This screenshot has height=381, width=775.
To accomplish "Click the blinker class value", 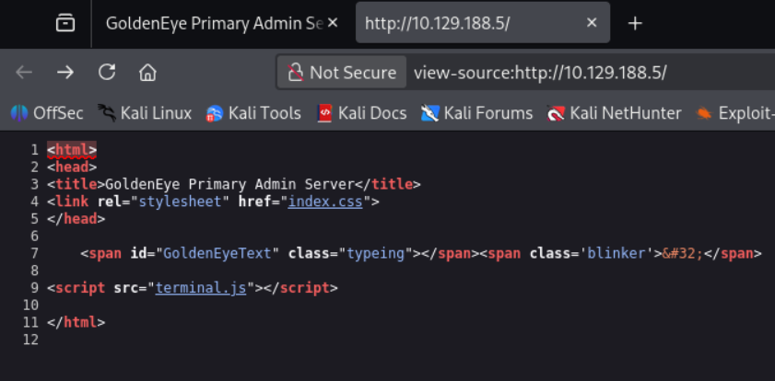I will click(x=616, y=253).
